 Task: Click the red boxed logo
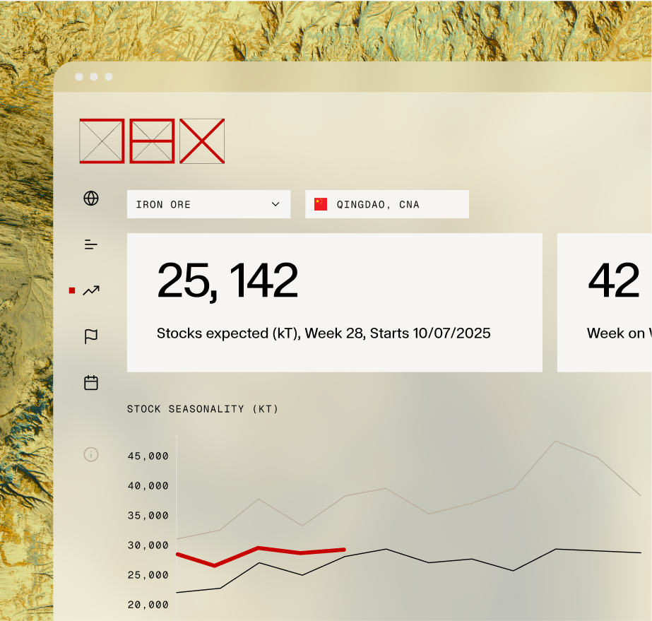tap(152, 141)
